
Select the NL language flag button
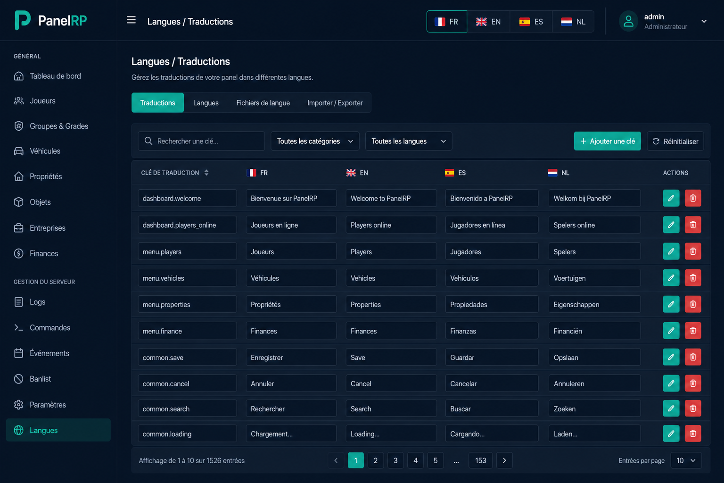click(x=573, y=22)
